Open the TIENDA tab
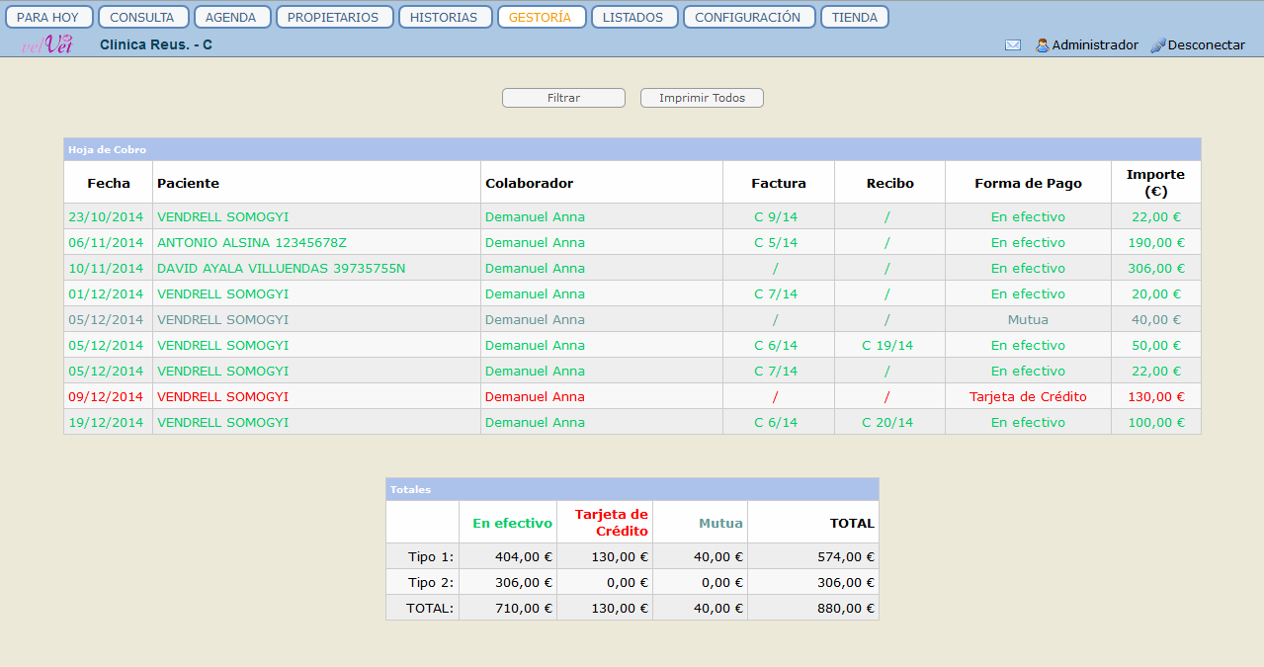This screenshot has height=667, width=1264. pyautogui.click(x=854, y=17)
